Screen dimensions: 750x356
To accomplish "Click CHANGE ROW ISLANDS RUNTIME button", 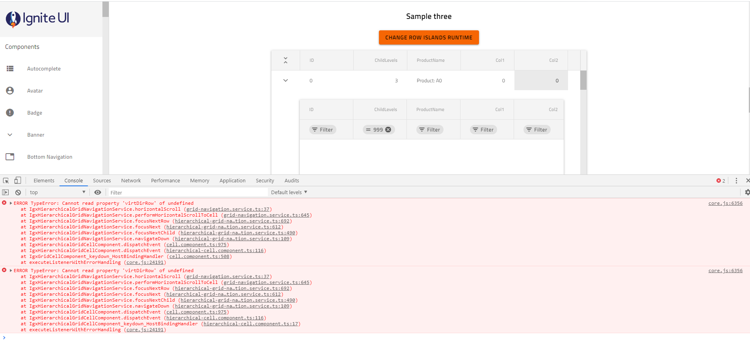I will 429,37.
